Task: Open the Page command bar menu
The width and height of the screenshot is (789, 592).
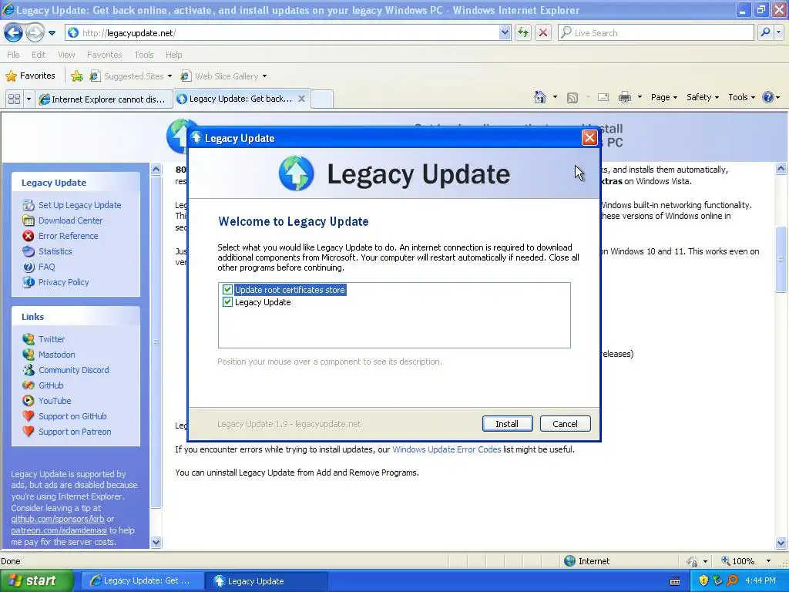Action: [x=663, y=97]
